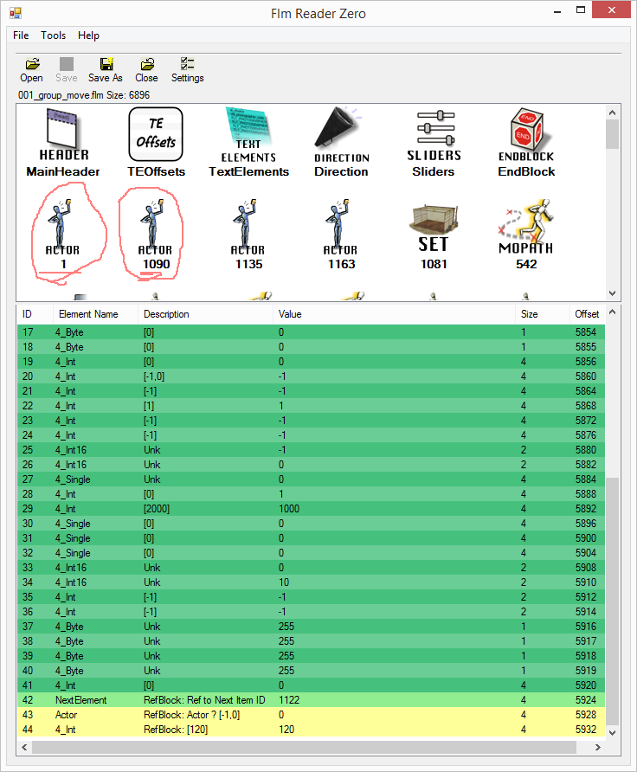This screenshot has height=772, width=637.
Task: Open the File menu
Action: pos(21,35)
